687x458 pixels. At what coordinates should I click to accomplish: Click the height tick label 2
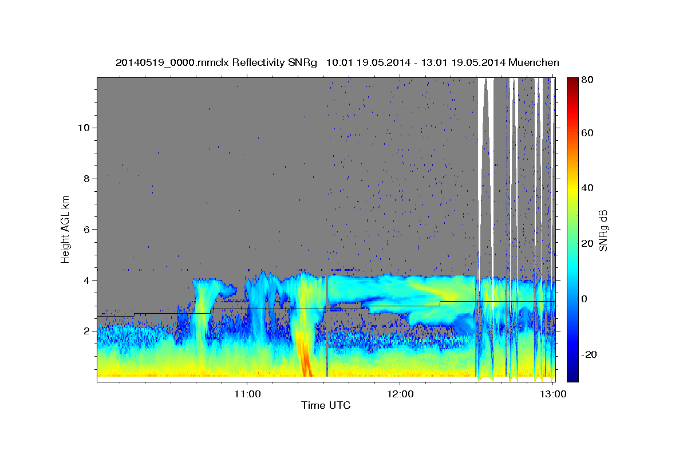pyautogui.click(x=86, y=331)
